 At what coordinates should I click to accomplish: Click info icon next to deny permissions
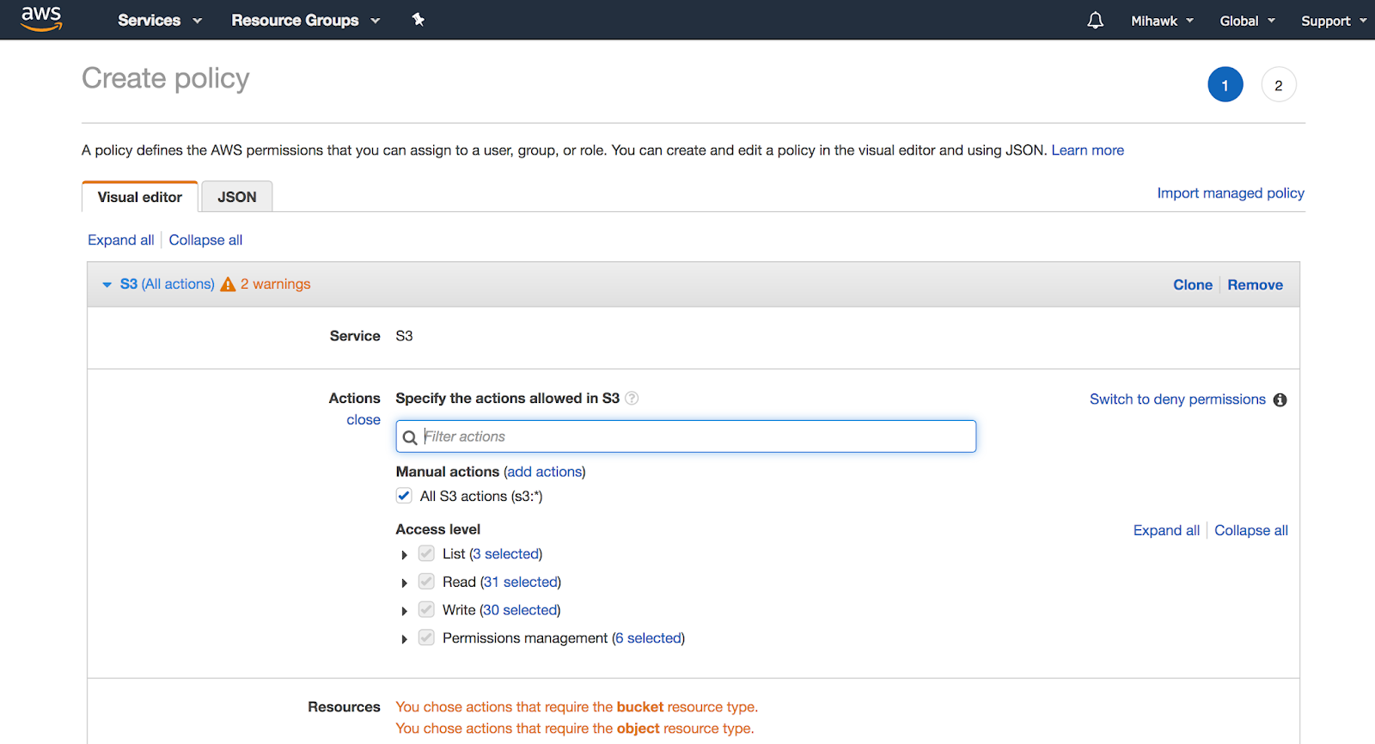(1280, 400)
